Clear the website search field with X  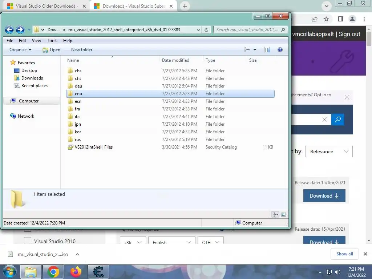pos(325,120)
